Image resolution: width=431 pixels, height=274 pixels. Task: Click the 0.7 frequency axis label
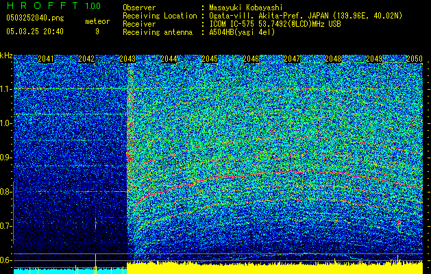5,226
